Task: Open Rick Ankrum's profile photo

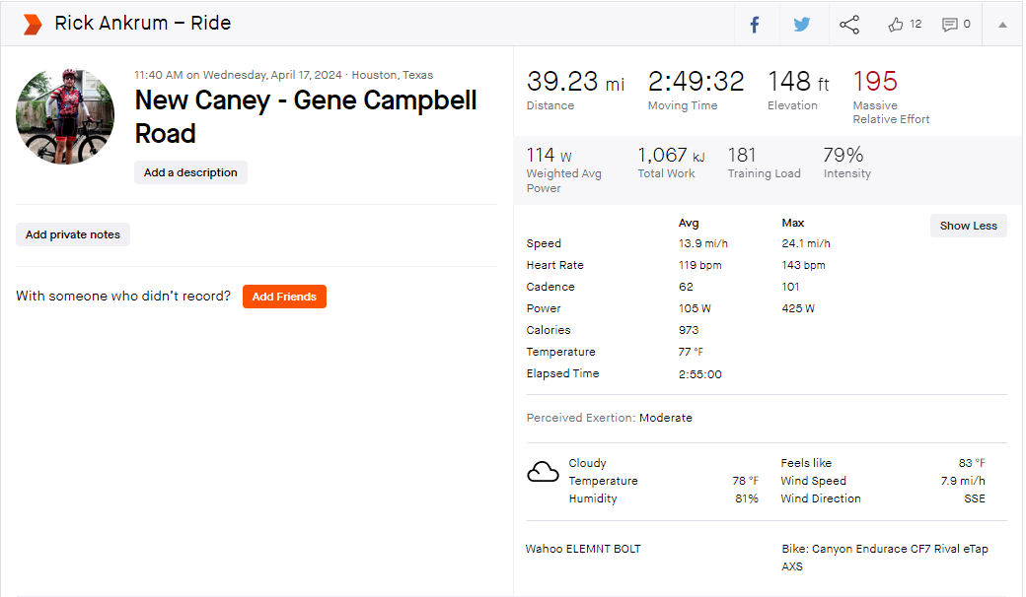Action: coord(65,116)
